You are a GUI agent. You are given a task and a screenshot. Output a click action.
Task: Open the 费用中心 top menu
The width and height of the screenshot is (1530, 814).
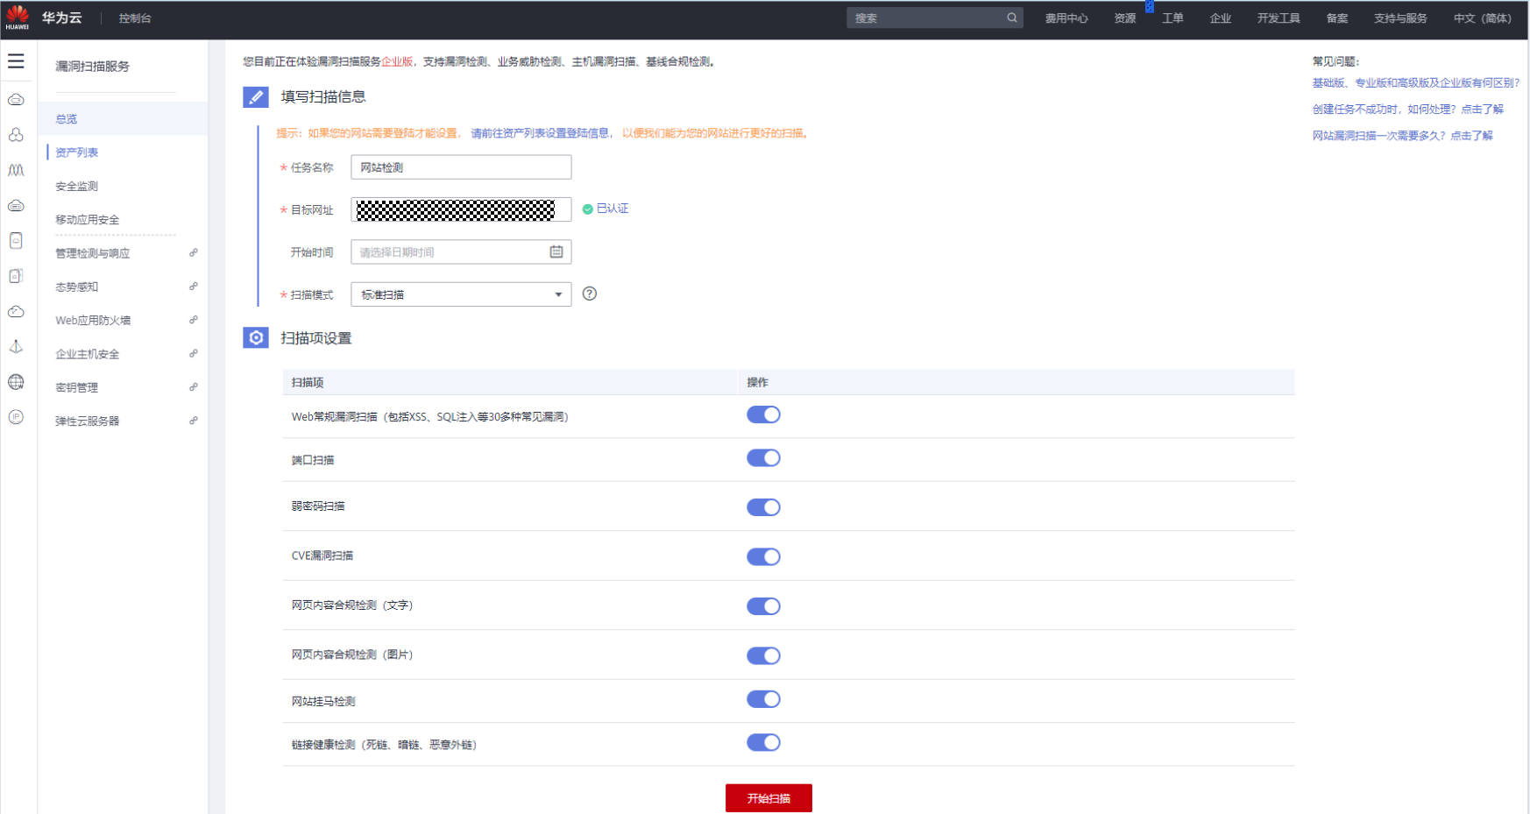pos(1066,18)
